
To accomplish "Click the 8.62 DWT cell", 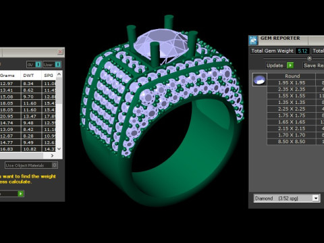I will tap(31, 90).
